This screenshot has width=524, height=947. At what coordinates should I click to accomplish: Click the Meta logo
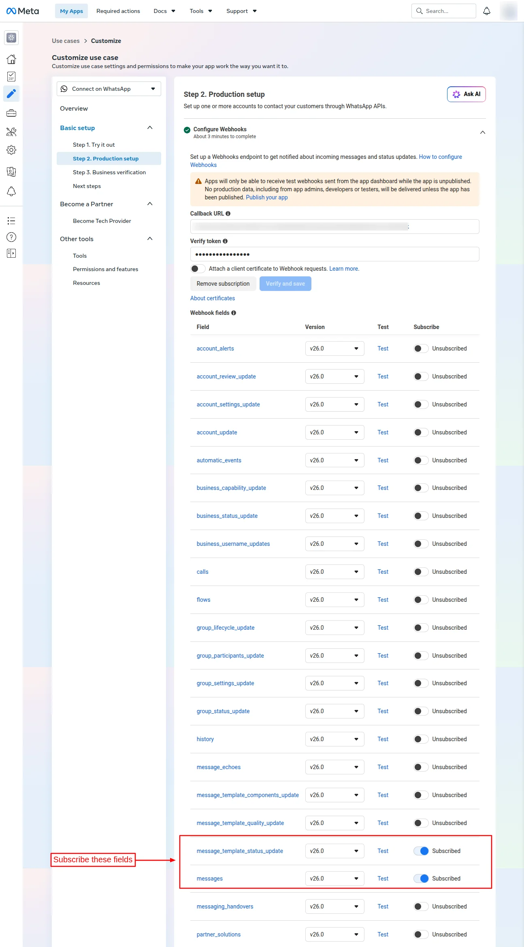23,11
